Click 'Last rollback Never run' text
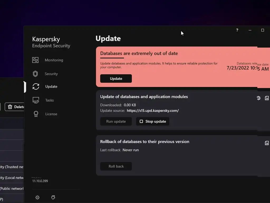This screenshot has width=270, height=203. coord(119,150)
